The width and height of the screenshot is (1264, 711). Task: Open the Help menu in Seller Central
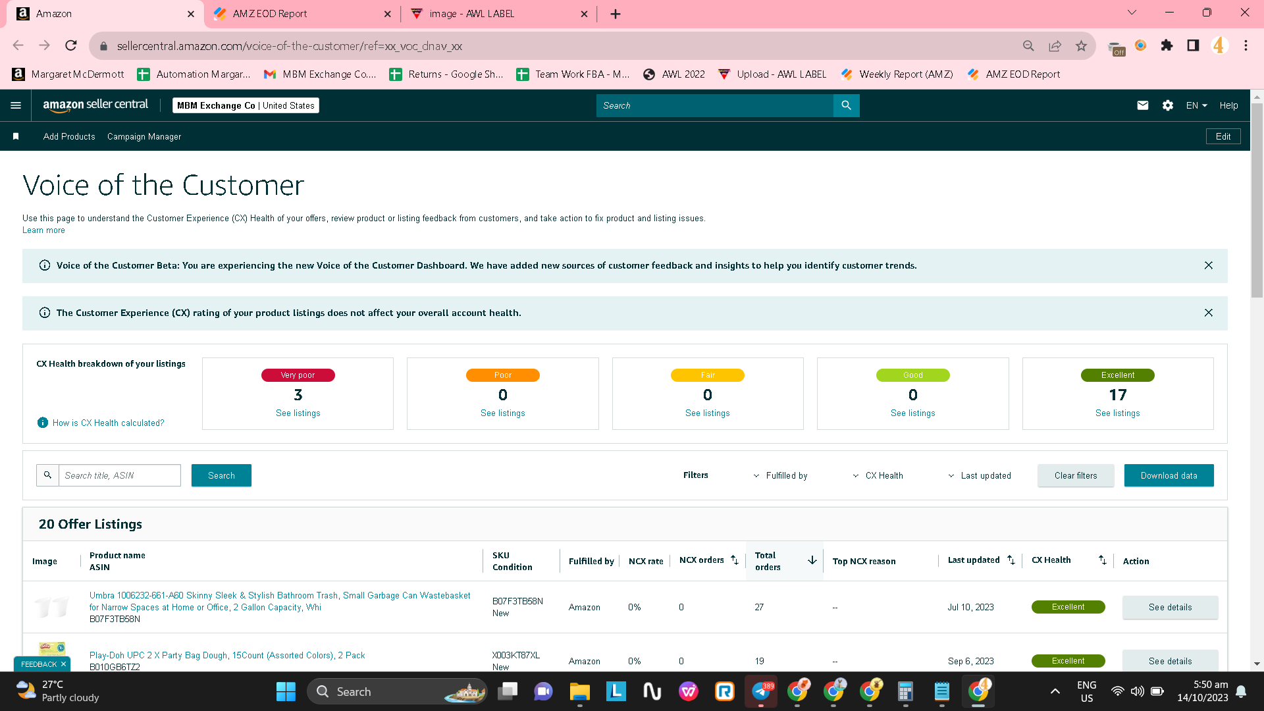[x=1228, y=105]
